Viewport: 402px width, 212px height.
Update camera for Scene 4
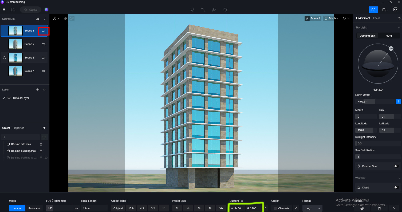pyautogui.click(x=43, y=71)
